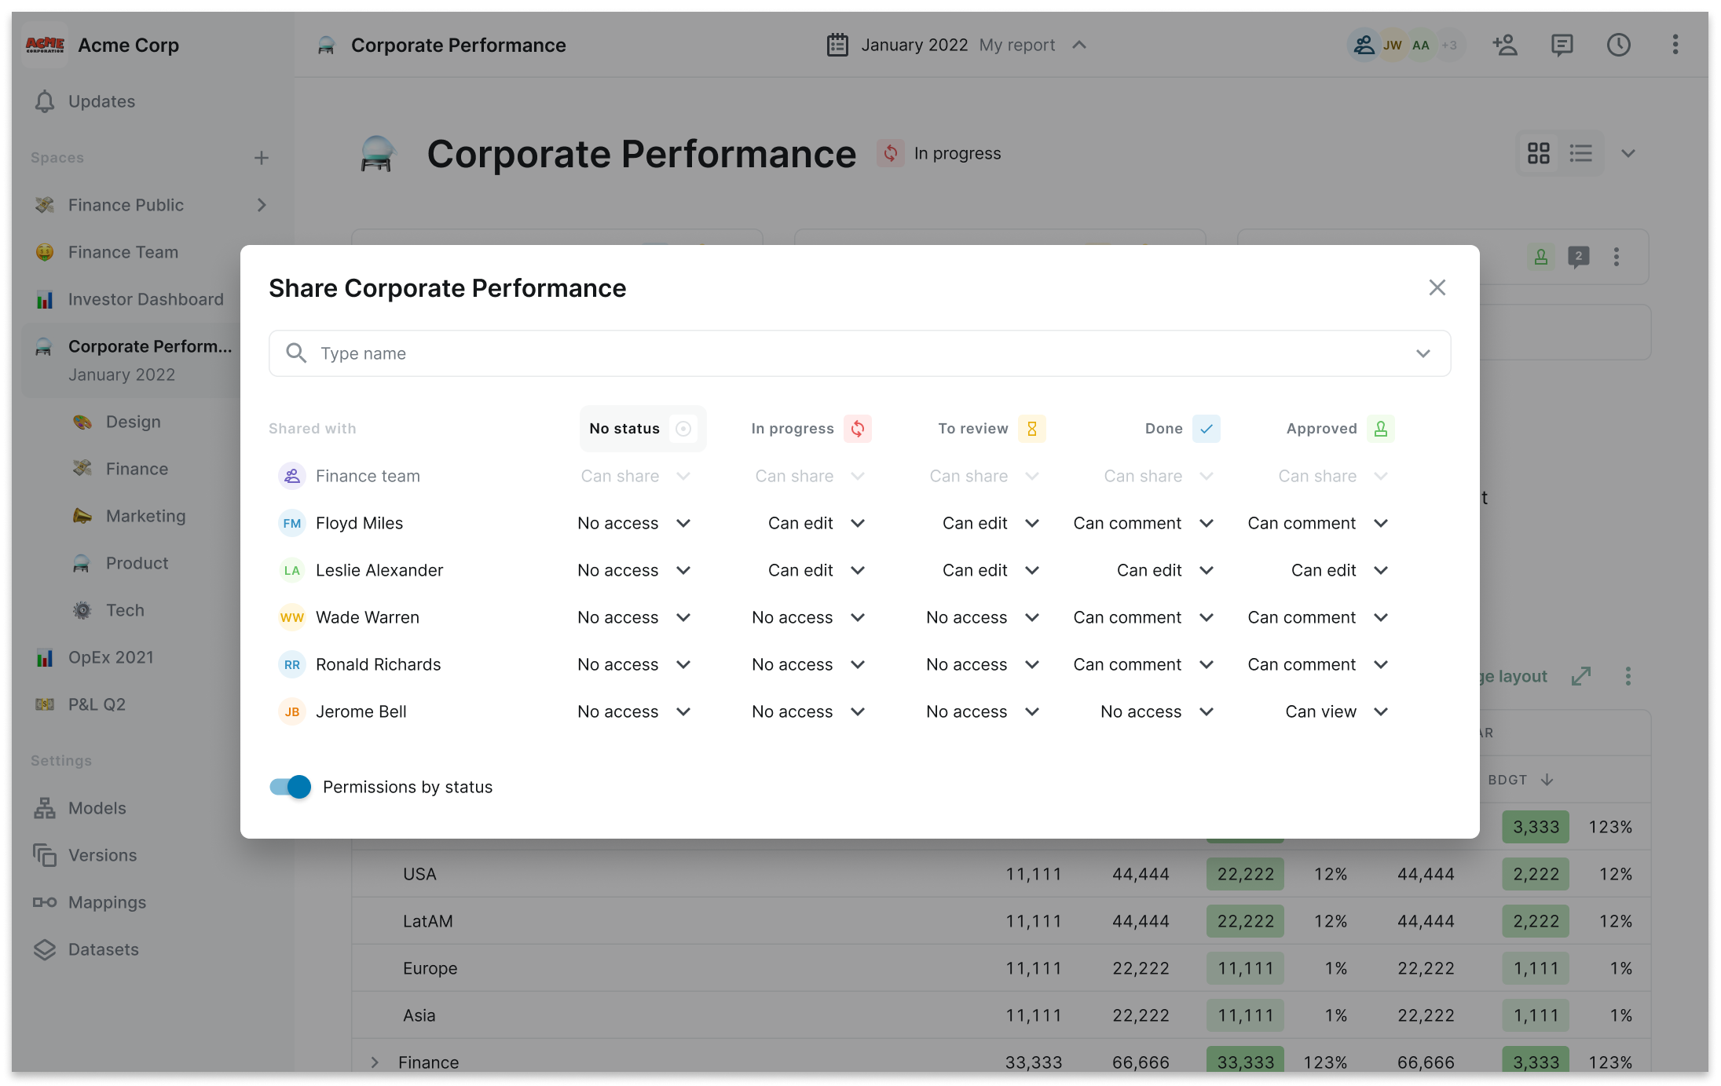Toggle Permissions by status switch
This screenshot has height=1086, width=1721.
(x=291, y=787)
